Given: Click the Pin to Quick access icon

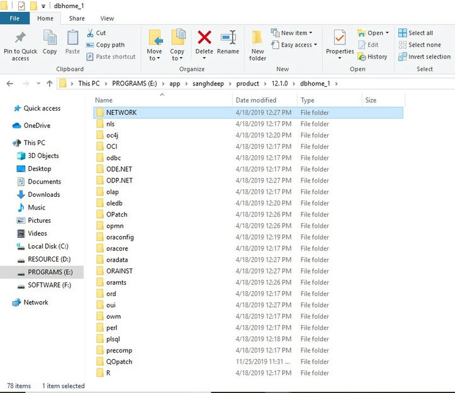Looking at the screenshot, I should coord(20,38).
